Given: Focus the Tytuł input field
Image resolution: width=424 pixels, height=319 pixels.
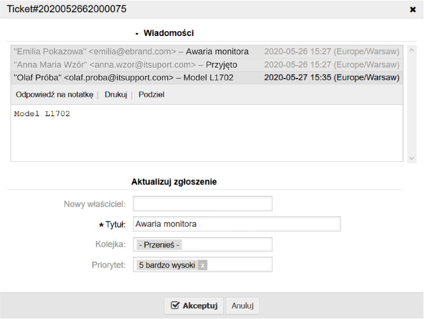Looking at the screenshot, I should point(237,224).
